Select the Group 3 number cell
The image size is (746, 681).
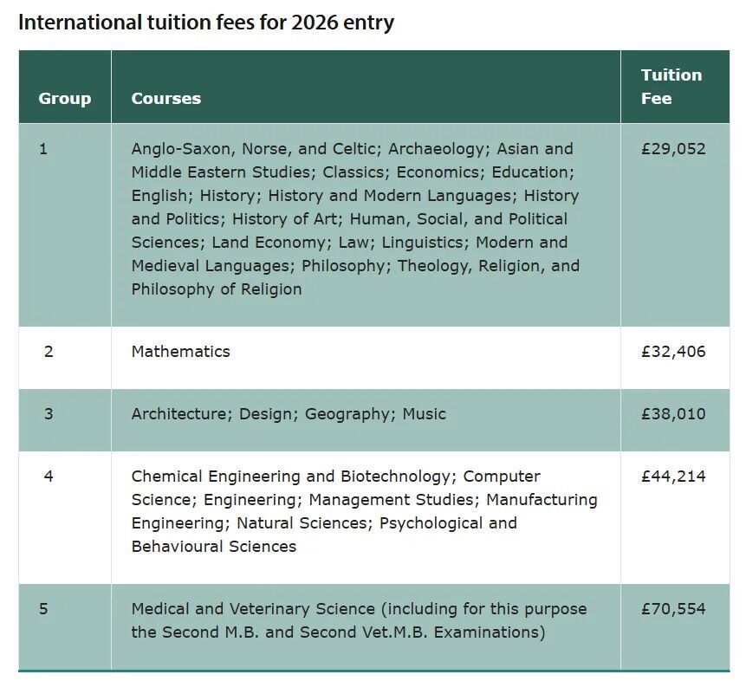point(49,414)
